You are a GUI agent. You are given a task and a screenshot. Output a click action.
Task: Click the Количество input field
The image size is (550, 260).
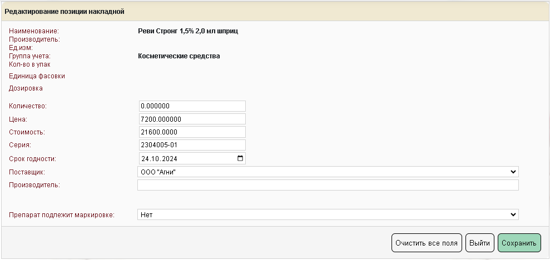[191, 106]
